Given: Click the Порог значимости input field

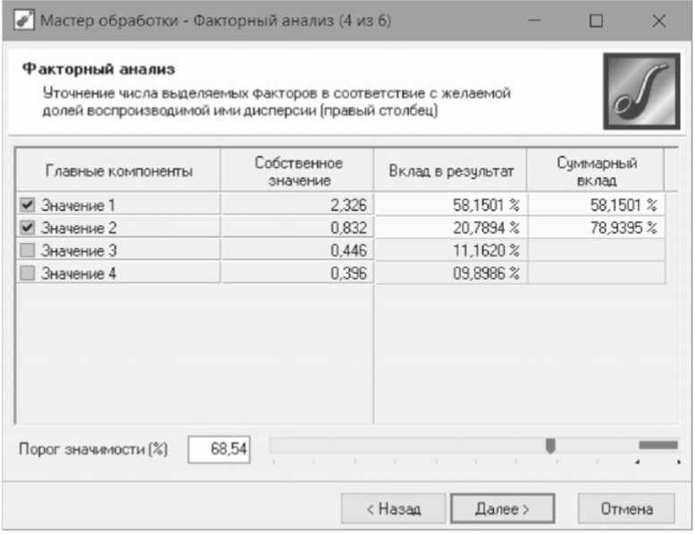Looking at the screenshot, I should (219, 449).
